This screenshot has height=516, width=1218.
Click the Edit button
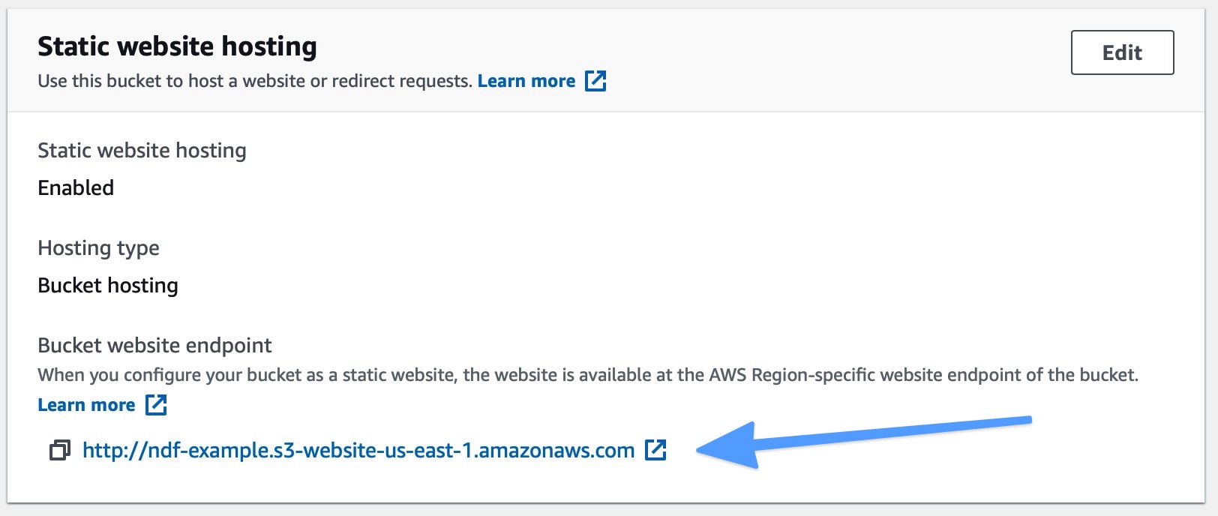point(1122,52)
